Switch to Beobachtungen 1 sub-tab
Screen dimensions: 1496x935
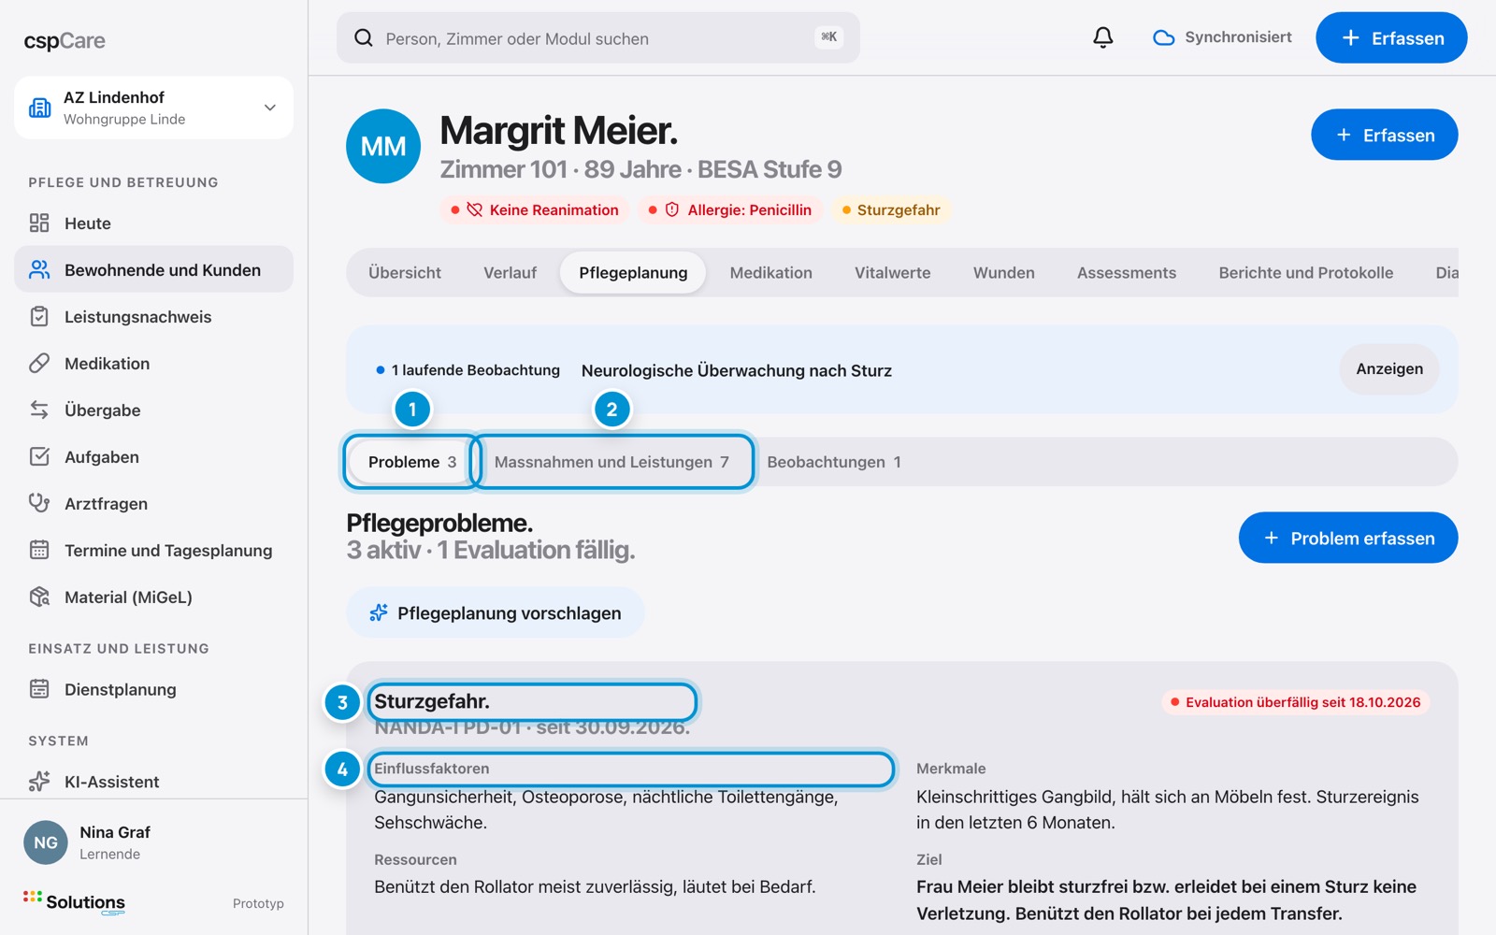coord(834,462)
